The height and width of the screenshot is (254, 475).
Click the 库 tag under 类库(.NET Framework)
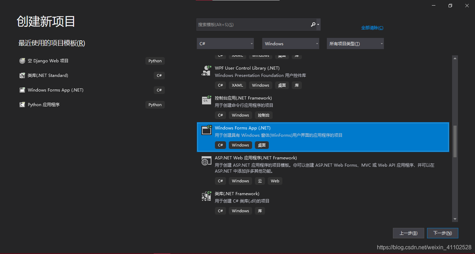260,211
